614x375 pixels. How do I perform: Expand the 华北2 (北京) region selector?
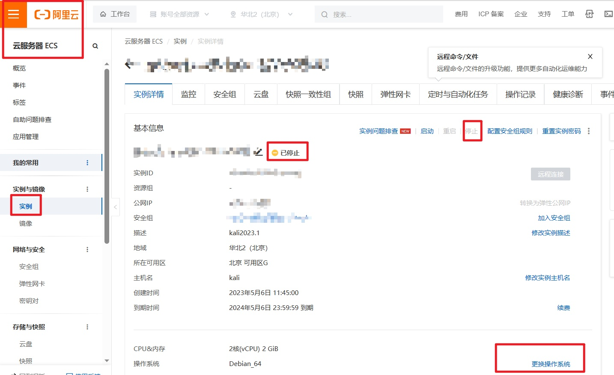tap(261, 14)
